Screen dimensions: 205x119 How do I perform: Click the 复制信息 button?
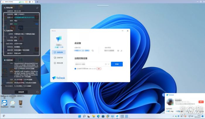pyautogui.click(x=21, y=92)
